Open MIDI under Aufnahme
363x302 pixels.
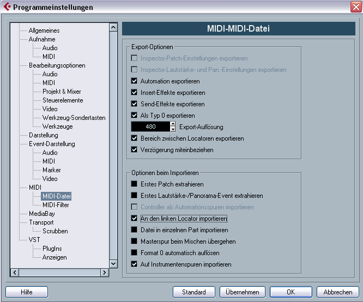click(49, 57)
